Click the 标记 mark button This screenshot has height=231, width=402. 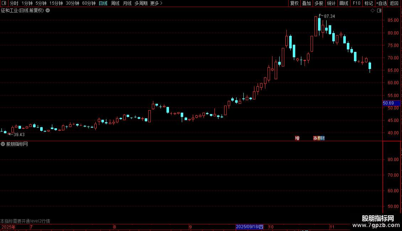coord(369,3)
